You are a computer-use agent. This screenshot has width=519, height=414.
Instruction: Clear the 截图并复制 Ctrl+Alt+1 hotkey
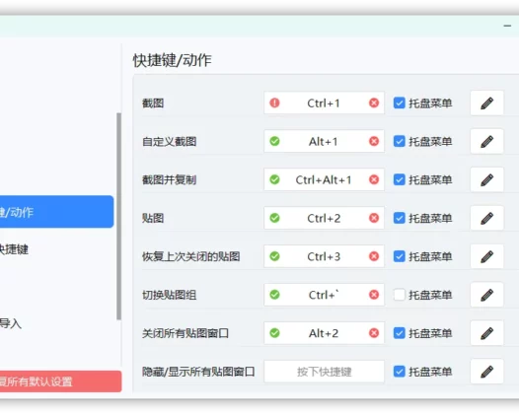tap(374, 179)
